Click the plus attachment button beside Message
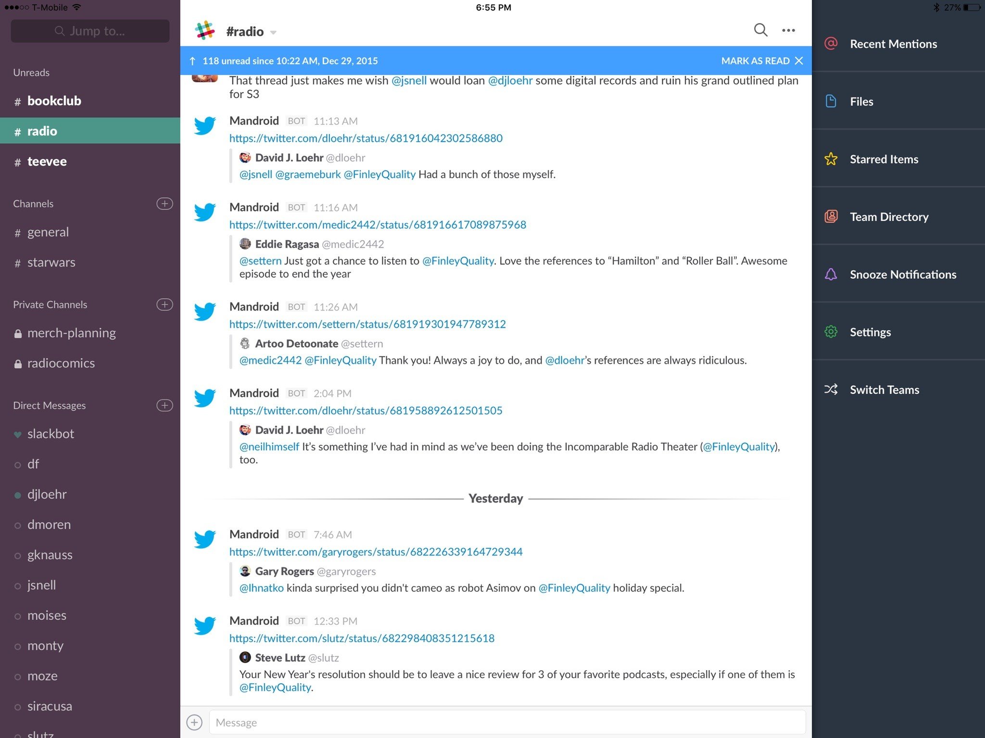Image resolution: width=985 pixels, height=738 pixels. 194,722
